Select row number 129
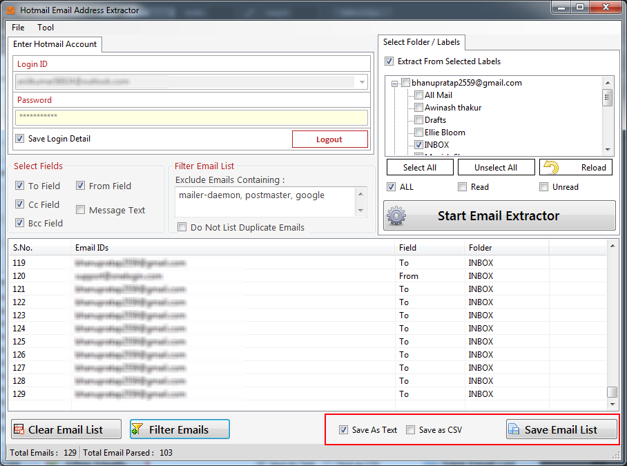Viewport: 627px width, 466px height. pyautogui.click(x=307, y=394)
